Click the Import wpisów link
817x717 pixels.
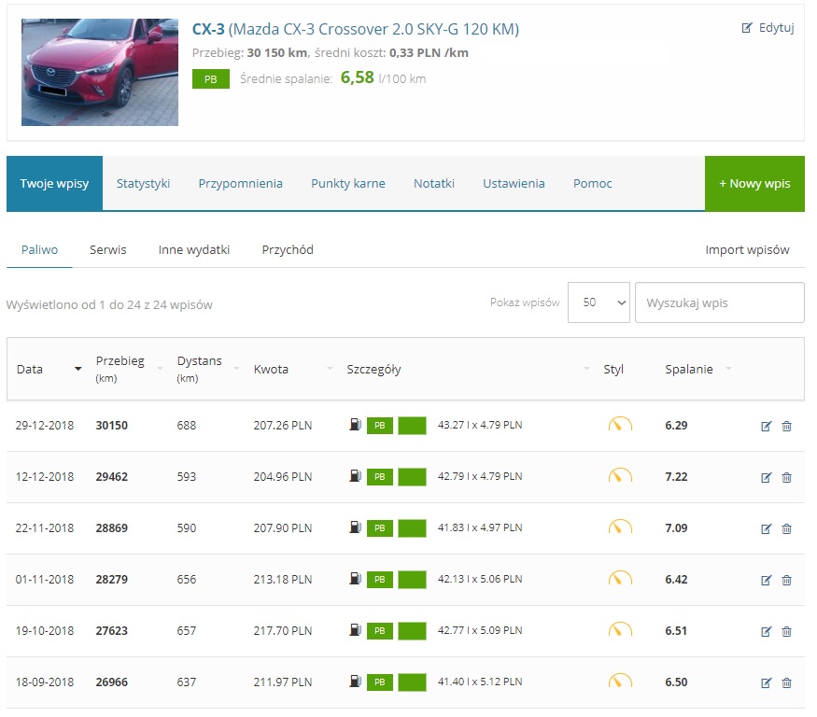coord(747,250)
